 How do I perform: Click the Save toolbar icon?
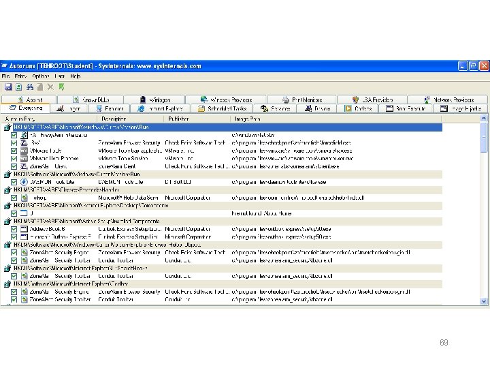coord(8,87)
